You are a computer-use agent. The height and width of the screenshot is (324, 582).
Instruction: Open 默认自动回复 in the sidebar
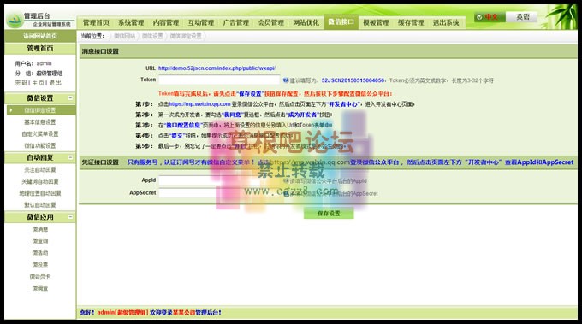[40, 205]
